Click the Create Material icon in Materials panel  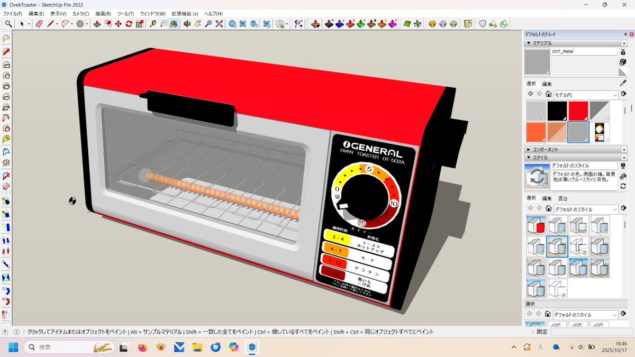point(623,62)
